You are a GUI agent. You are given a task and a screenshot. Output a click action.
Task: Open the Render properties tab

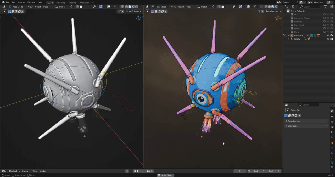[x=332, y=117]
